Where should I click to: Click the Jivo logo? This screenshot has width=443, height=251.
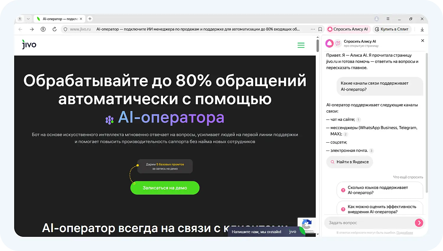[x=29, y=44]
